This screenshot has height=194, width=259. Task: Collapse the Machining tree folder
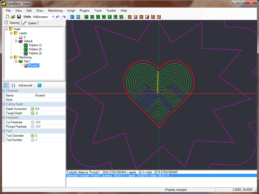click(11, 57)
